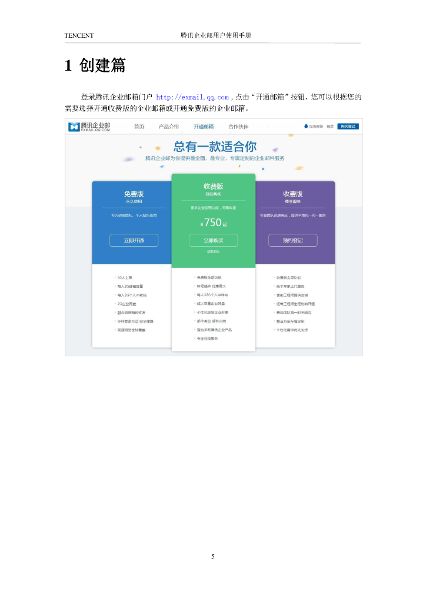Click the 腾讯企业邮用户使用手册 header title
The image size is (426, 603).
[x=216, y=35]
